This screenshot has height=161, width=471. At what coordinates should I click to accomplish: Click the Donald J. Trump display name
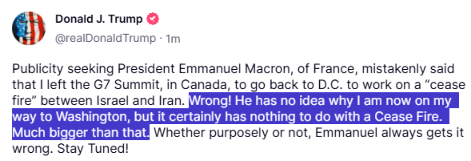coord(99,19)
